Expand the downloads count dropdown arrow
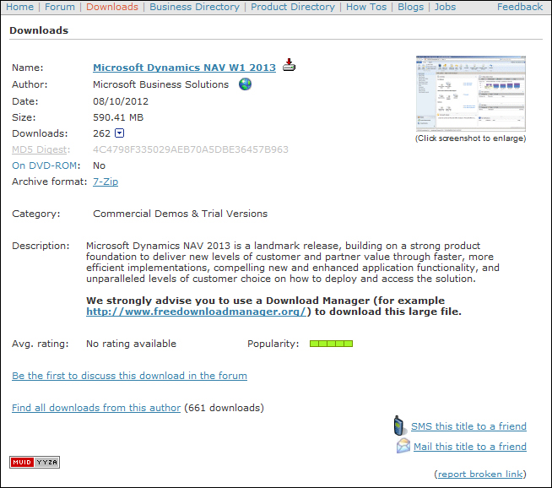This screenshot has width=552, height=488. (120, 133)
